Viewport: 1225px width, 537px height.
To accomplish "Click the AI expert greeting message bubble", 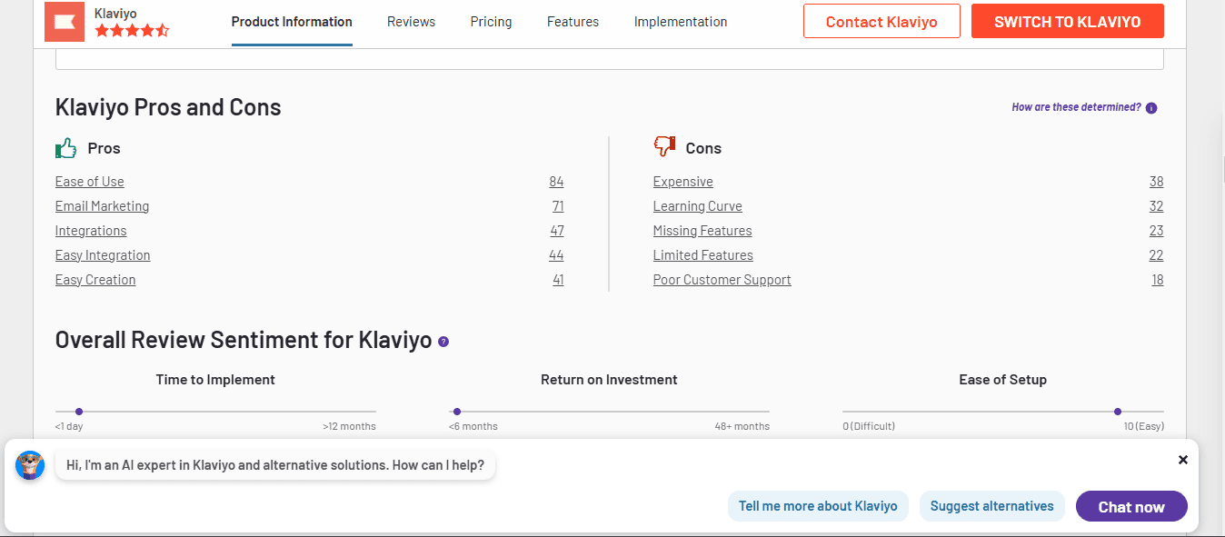I will point(275,465).
